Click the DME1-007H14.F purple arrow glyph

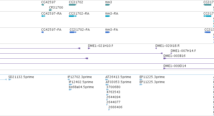point(172,53)
